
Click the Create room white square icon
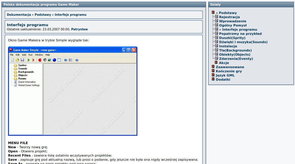click(x=59, y=60)
